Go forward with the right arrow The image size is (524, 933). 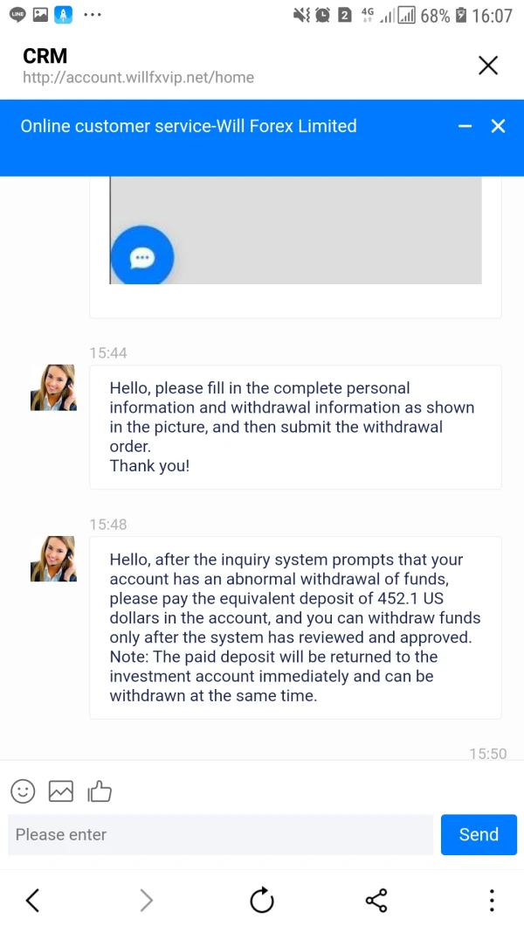[x=147, y=900]
